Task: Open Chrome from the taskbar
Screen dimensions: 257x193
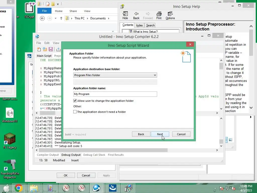Action: click(19, 188)
